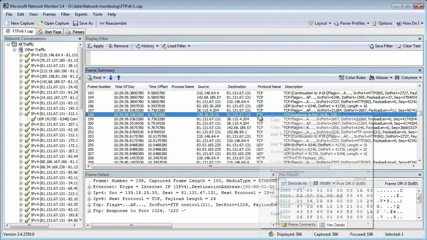The height and width of the screenshot is (240, 427).
Task: Expand the Ethernet node in Frame Details
Action: 89,187
